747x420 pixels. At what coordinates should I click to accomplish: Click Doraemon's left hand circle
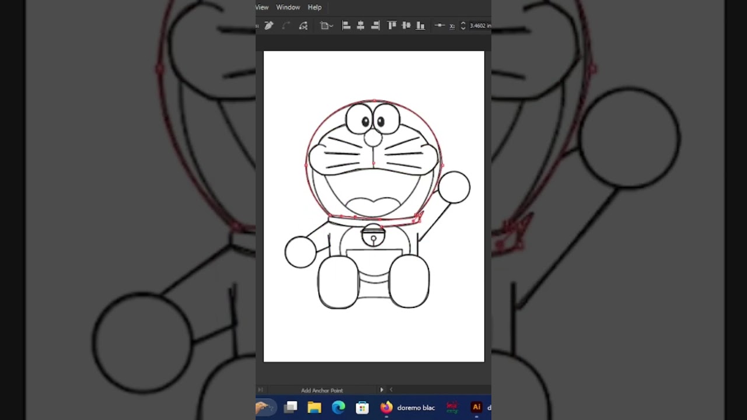pyautogui.click(x=301, y=252)
